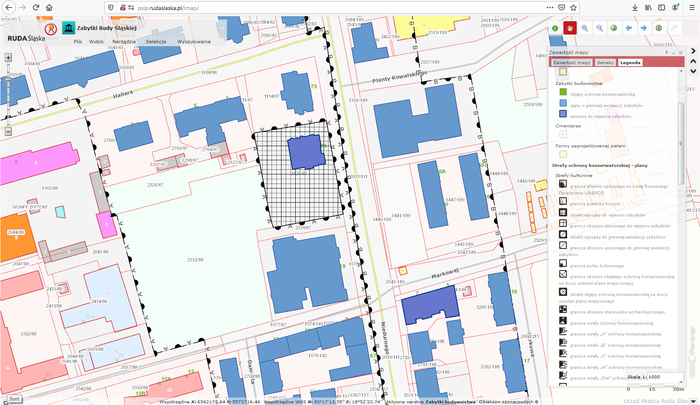The width and height of the screenshot is (700, 405).
Task: Switch to the Serwisy tab
Action: point(605,62)
